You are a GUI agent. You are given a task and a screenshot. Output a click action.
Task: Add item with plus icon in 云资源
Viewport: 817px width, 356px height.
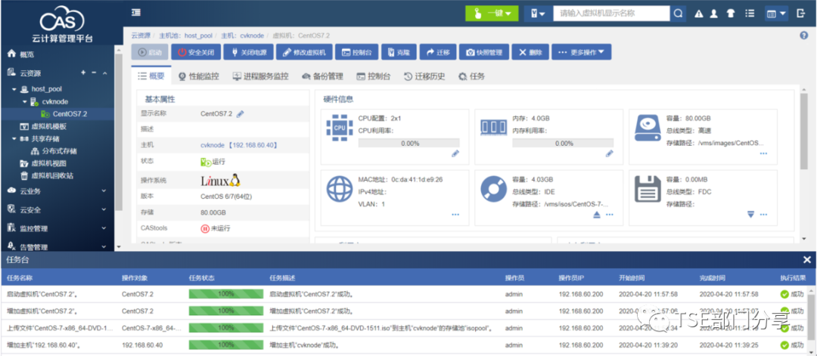click(83, 73)
